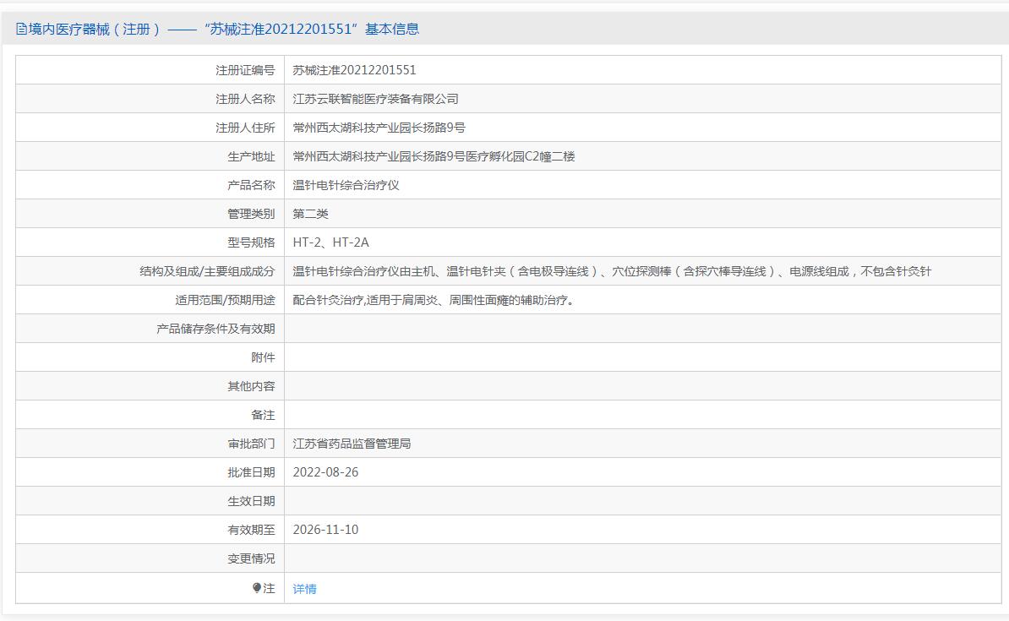
Task: Click the registrant address 常州西太湖科技产业园长扬路9号
Action: [379, 128]
